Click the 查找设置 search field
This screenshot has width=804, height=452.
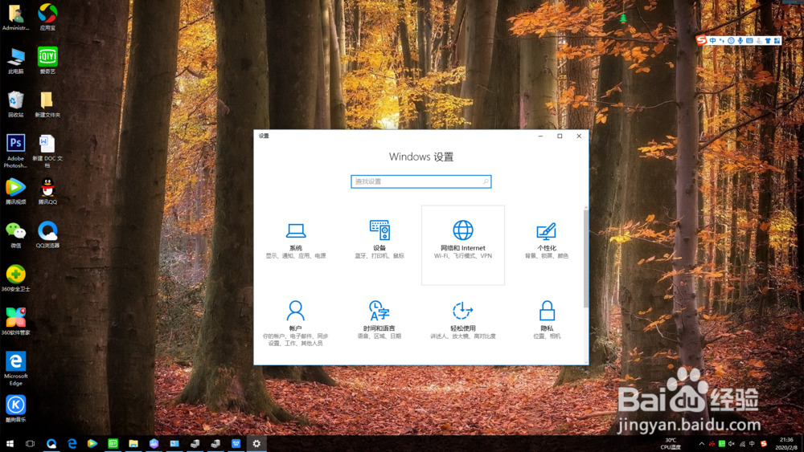pos(421,181)
